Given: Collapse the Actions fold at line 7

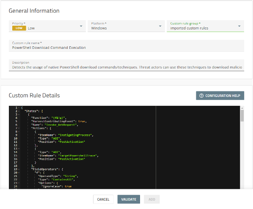Looking at the screenshot, I should (x=19, y=128).
